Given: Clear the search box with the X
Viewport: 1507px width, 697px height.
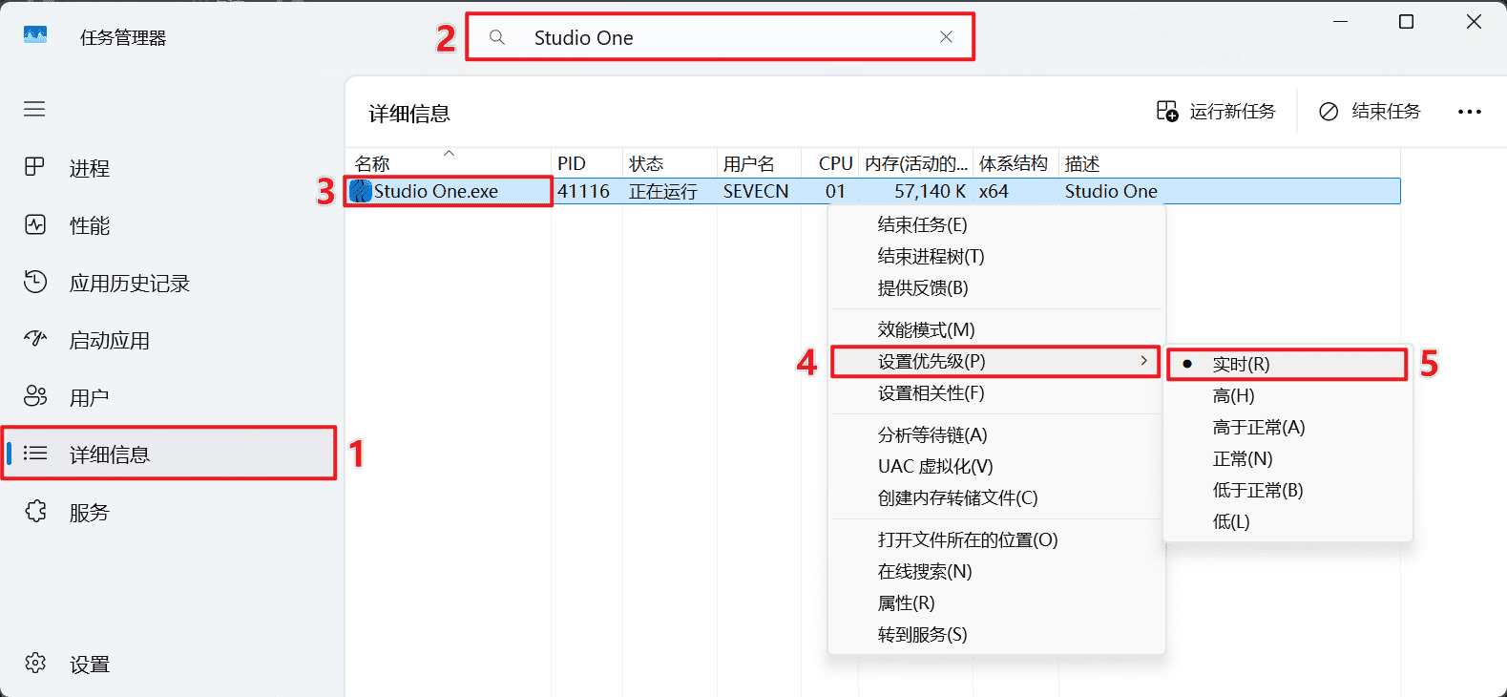Looking at the screenshot, I should (x=946, y=37).
